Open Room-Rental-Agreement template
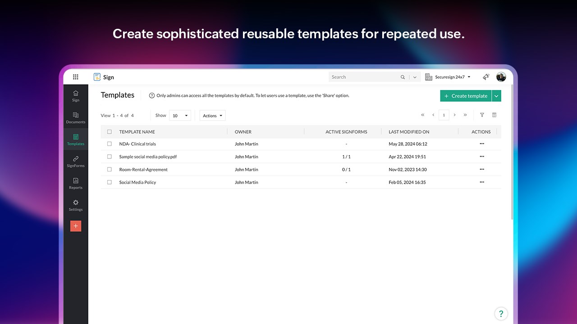 pos(143,170)
